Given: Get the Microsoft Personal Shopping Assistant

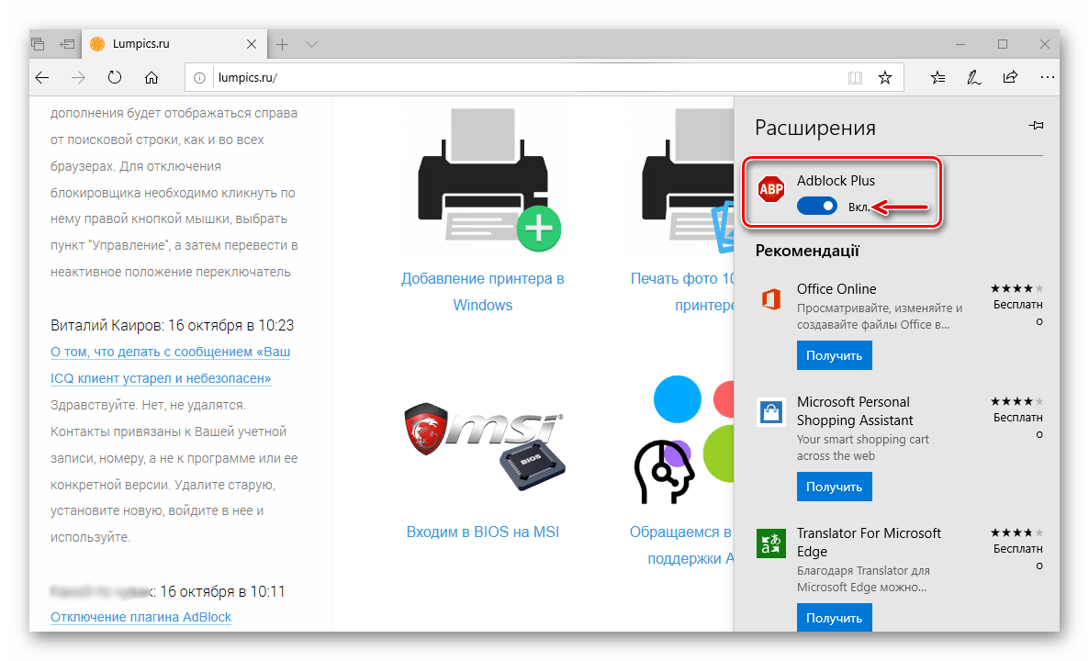Looking at the screenshot, I should pyautogui.click(x=834, y=487).
